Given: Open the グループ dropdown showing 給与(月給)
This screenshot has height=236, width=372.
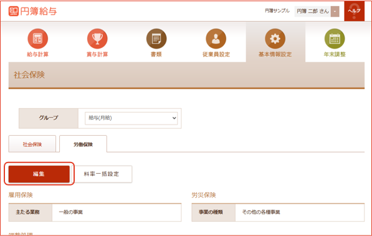Looking at the screenshot, I should coord(131,118).
